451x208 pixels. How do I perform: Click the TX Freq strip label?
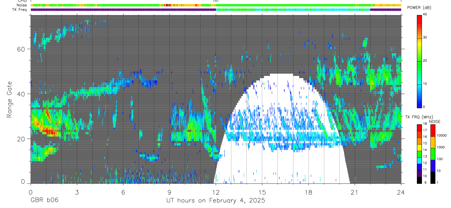point(20,10)
